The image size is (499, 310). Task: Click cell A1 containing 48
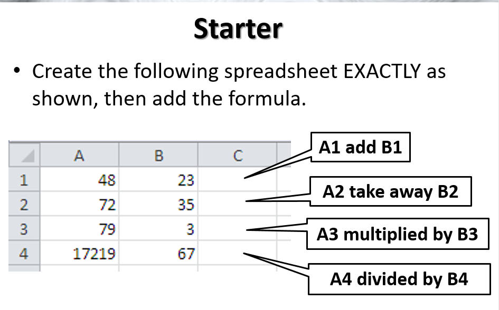pos(79,180)
